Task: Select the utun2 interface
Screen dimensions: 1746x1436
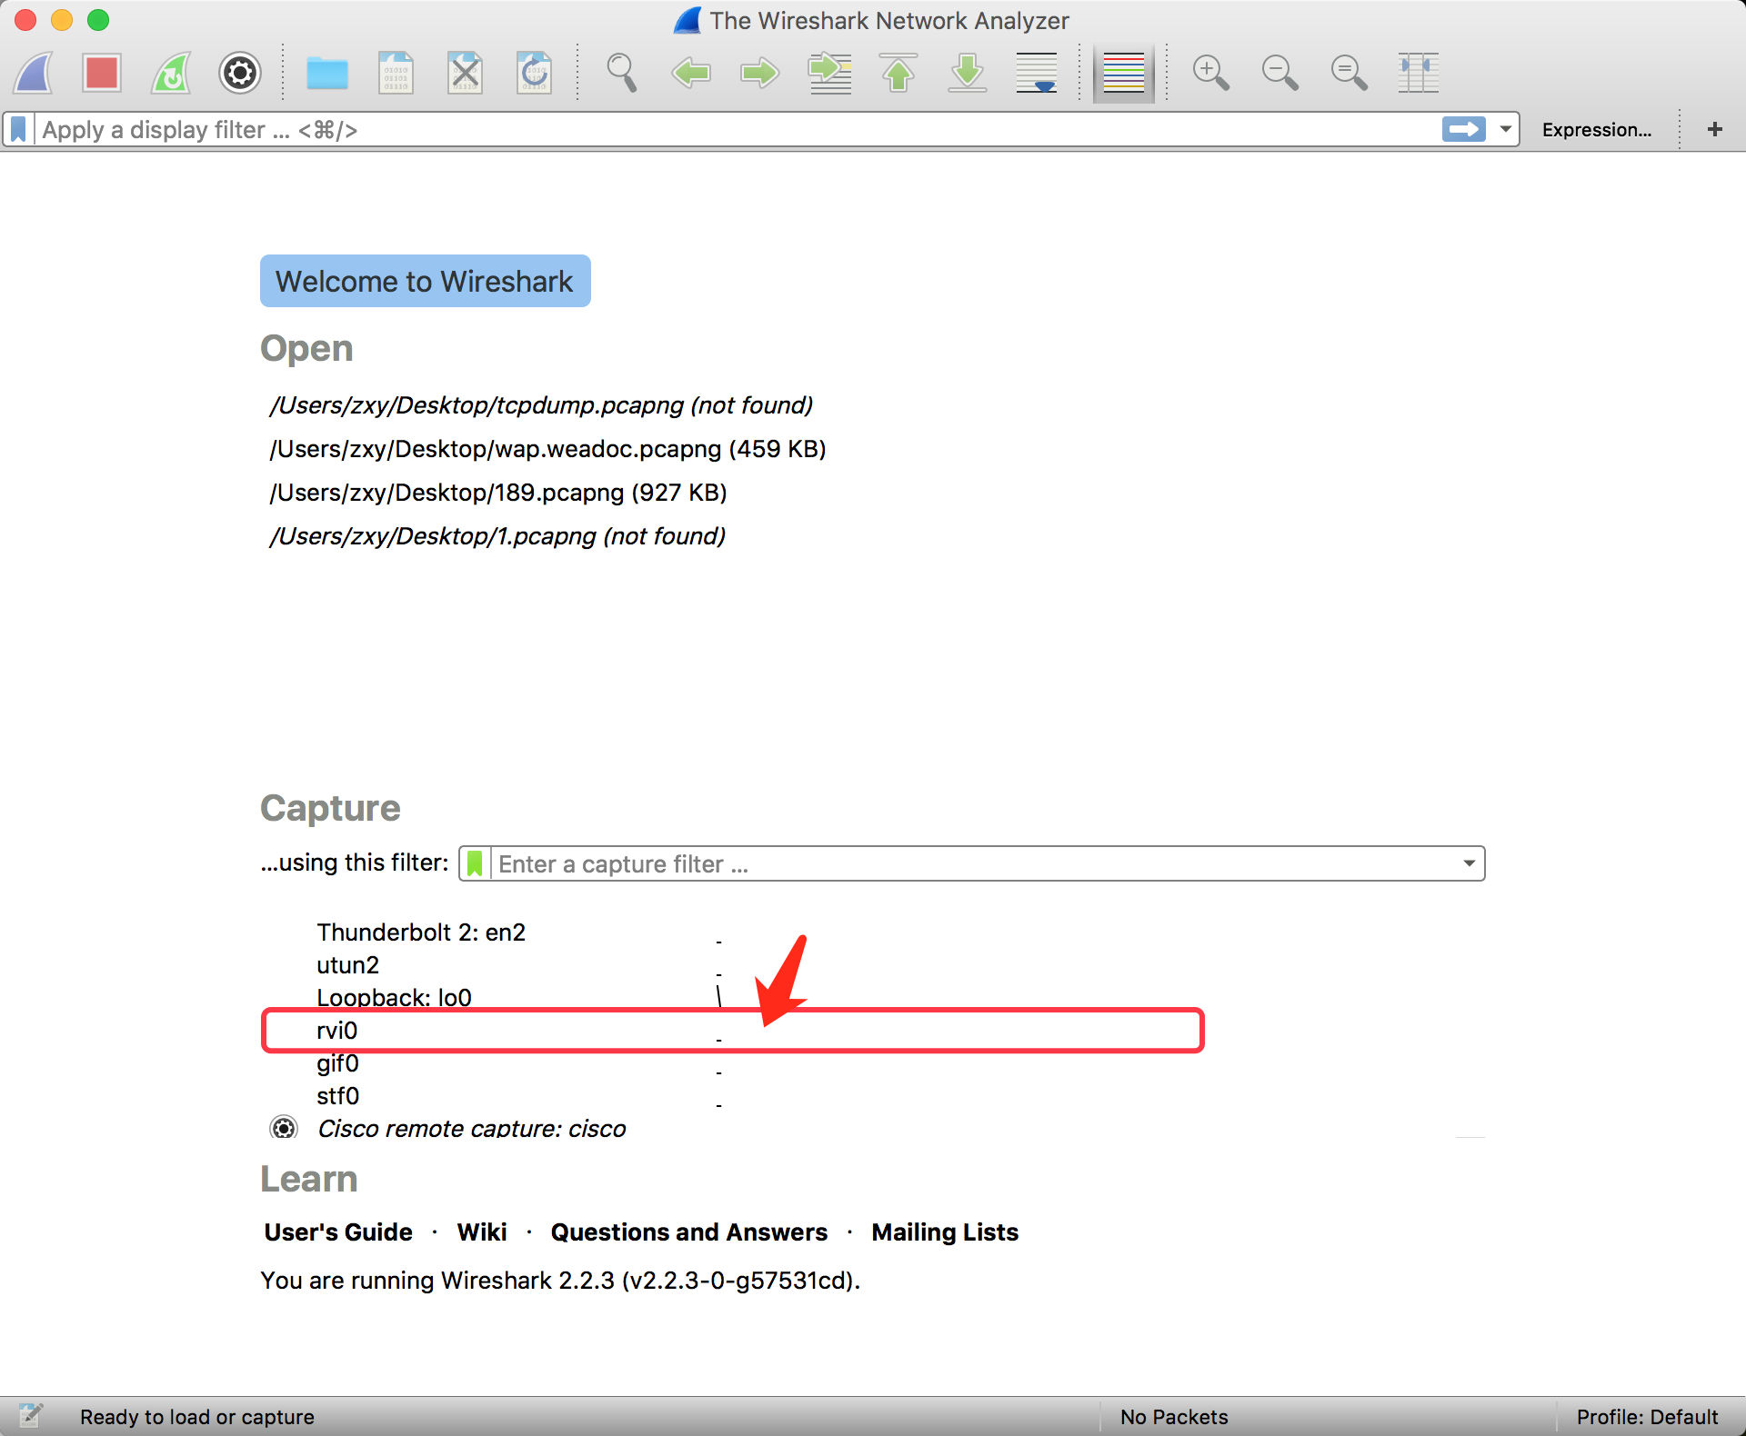Action: [x=347, y=965]
